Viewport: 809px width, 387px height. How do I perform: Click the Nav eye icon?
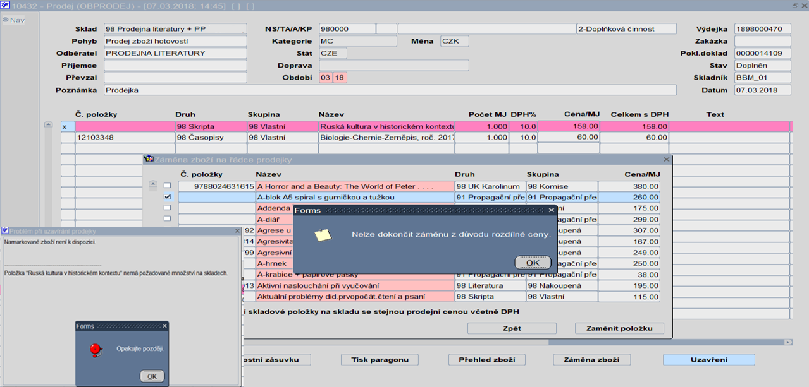pos(5,20)
